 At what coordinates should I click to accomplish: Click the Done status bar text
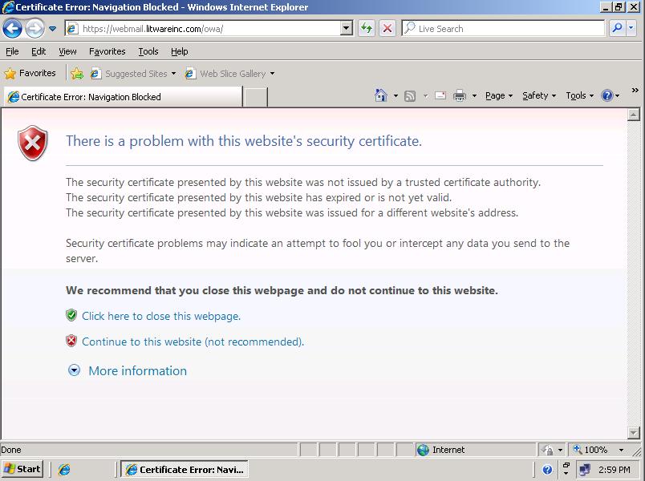(11, 450)
